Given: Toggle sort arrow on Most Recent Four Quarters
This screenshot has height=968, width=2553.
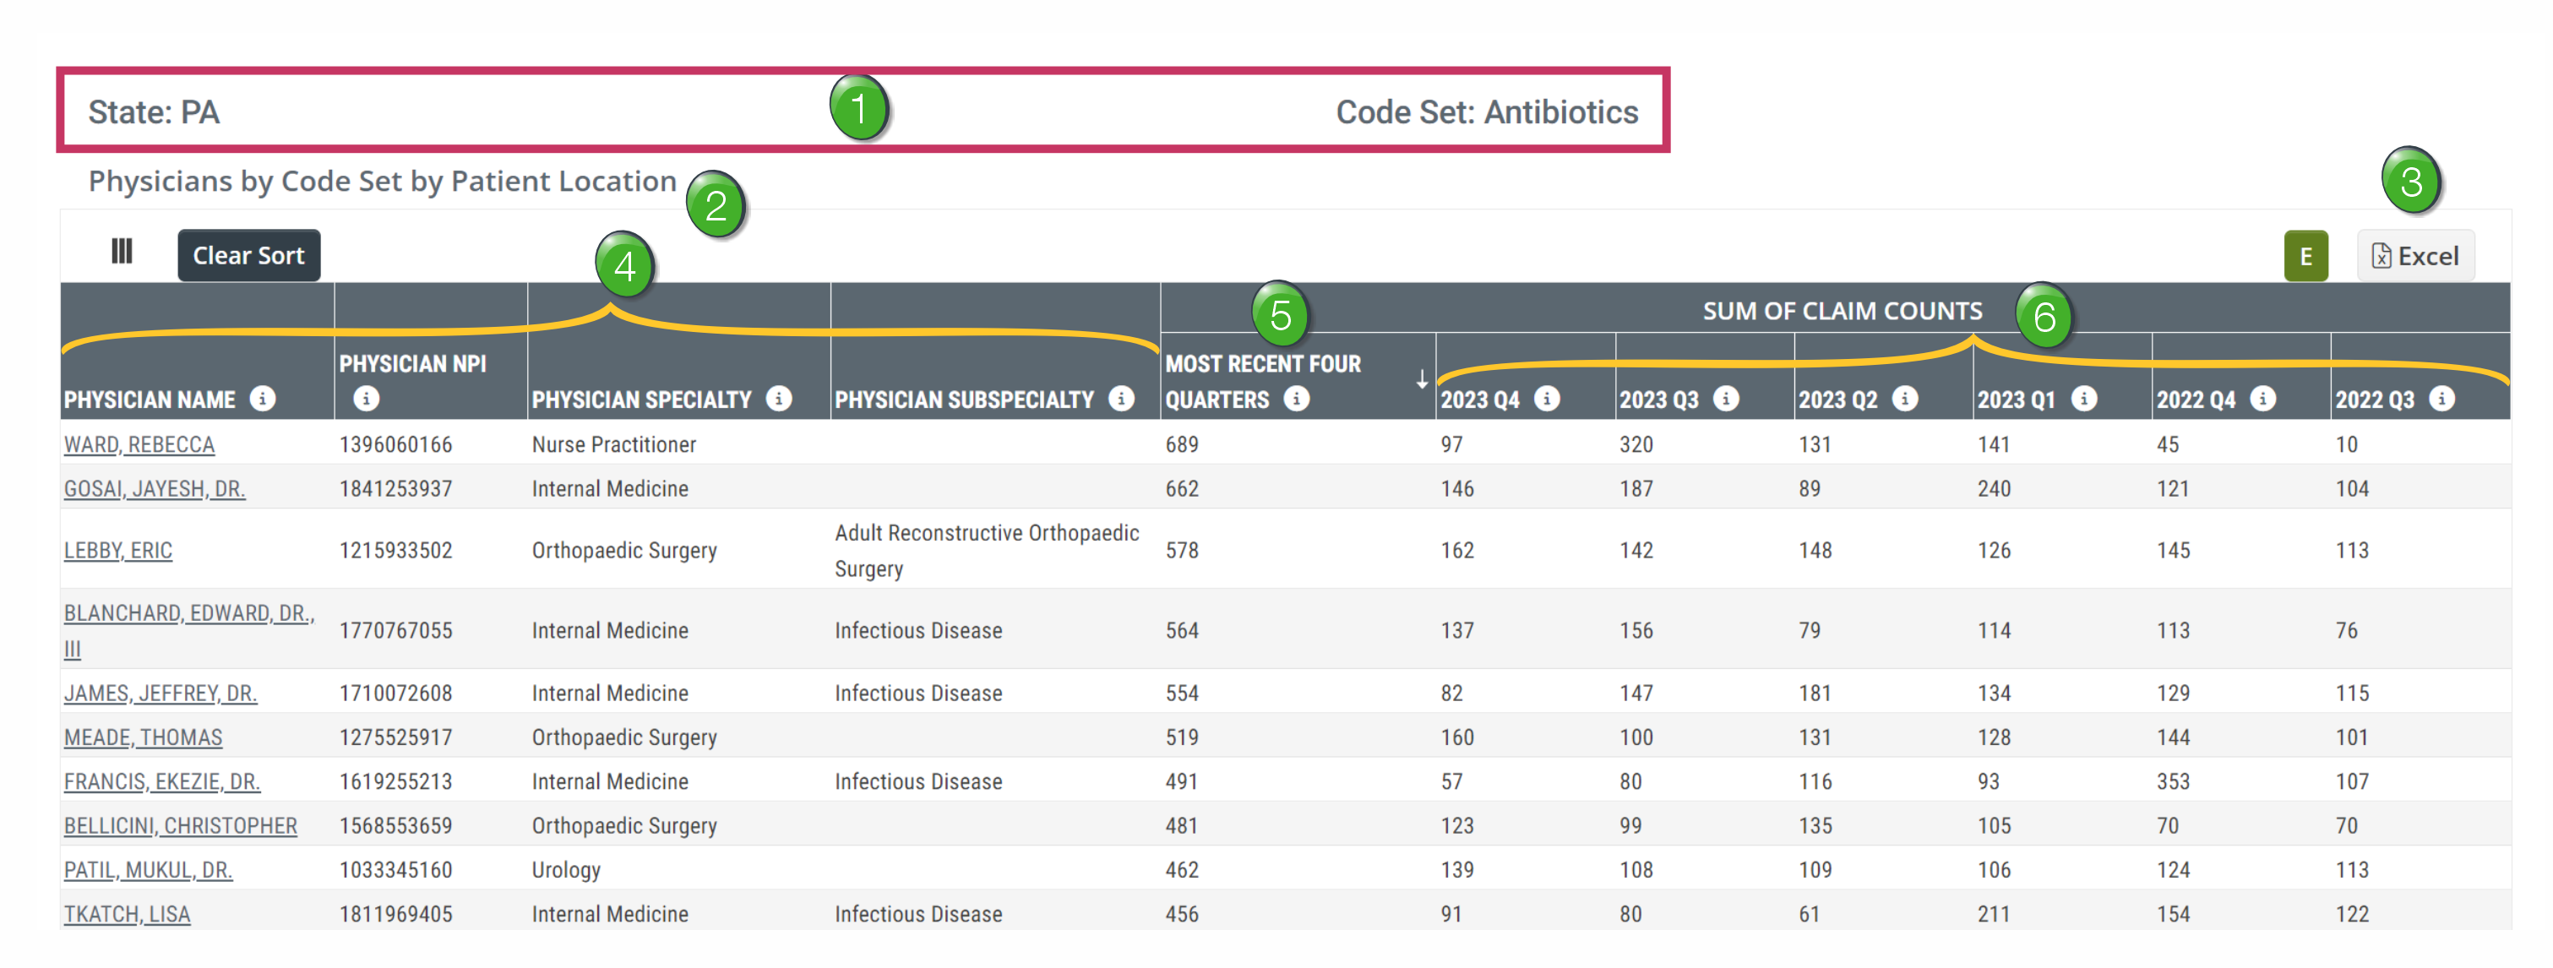Looking at the screenshot, I should [x=1421, y=380].
